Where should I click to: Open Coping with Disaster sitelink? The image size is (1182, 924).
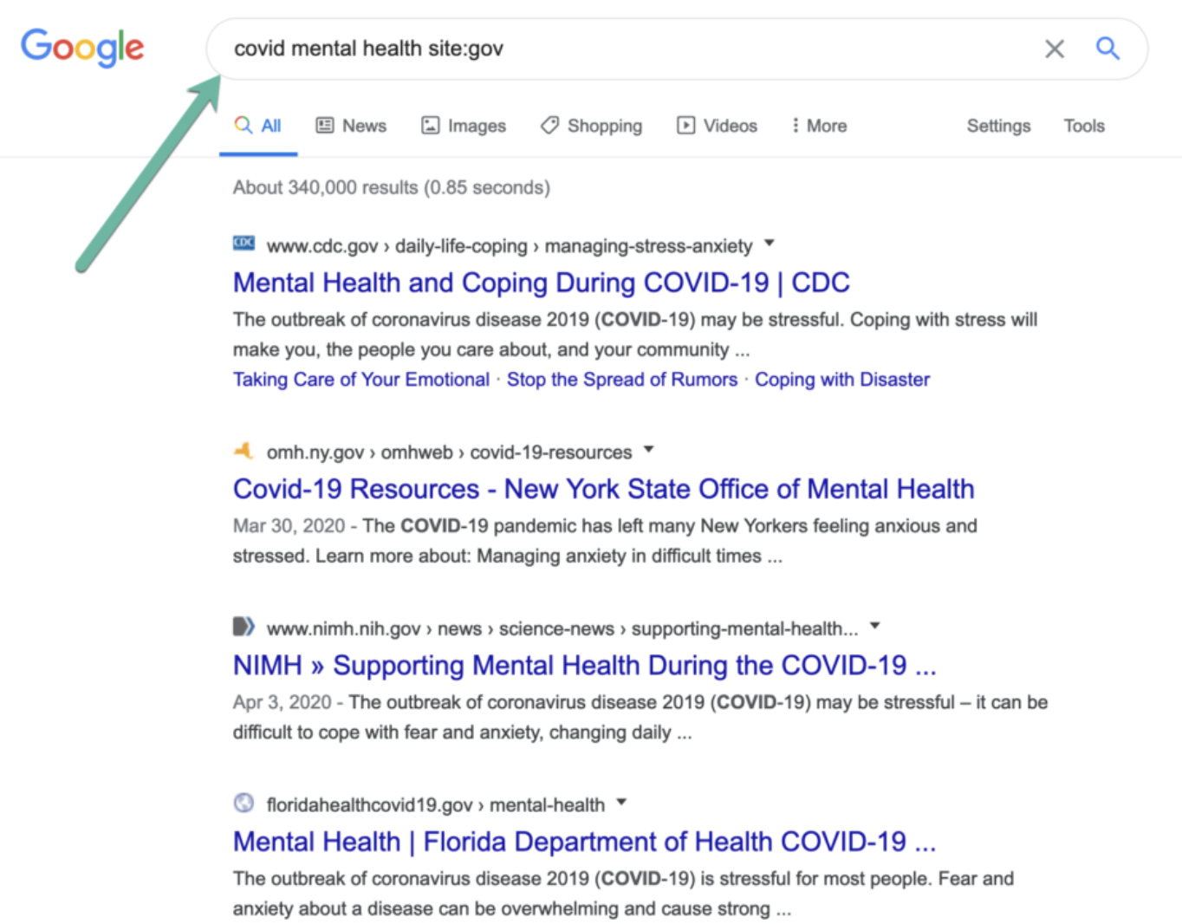click(x=842, y=380)
